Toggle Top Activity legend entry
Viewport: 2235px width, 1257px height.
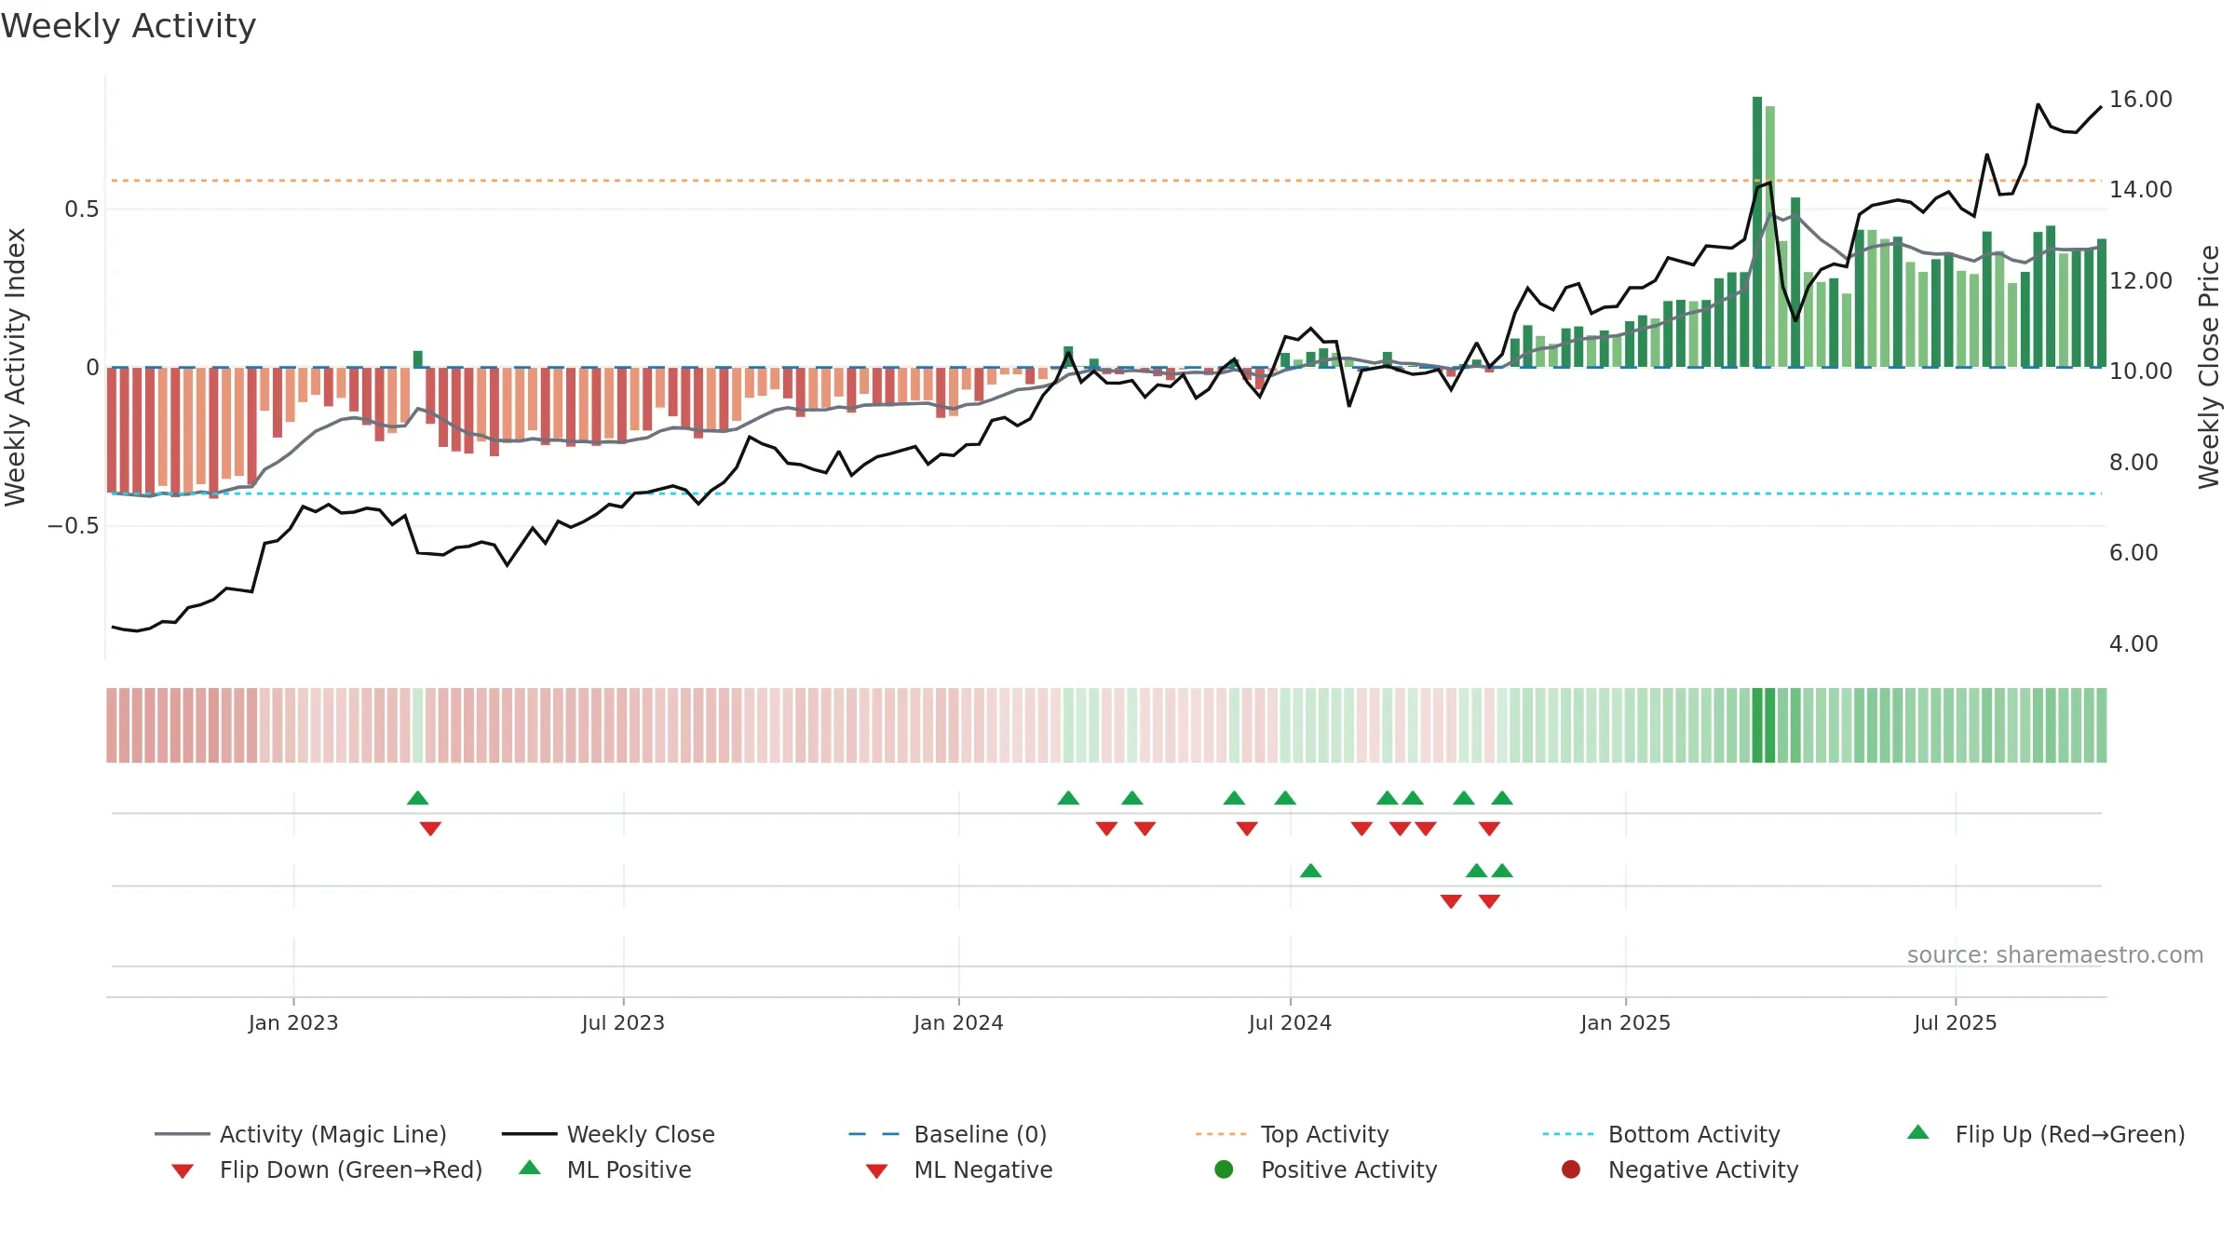tap(1293, 1134)
